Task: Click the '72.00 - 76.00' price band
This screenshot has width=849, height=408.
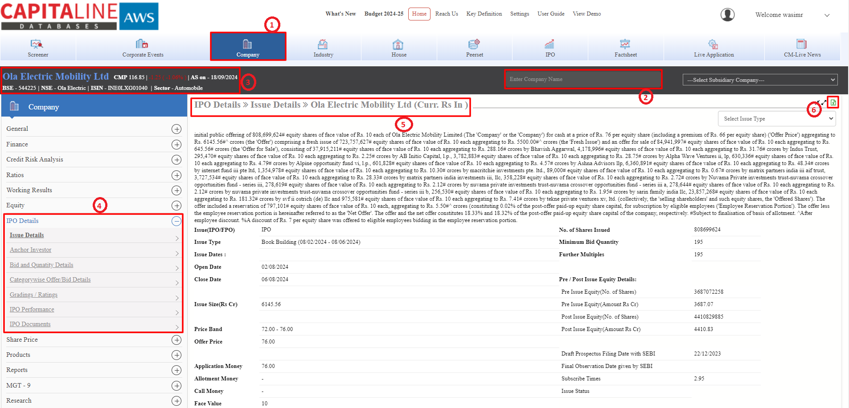Action: (277, 329)
